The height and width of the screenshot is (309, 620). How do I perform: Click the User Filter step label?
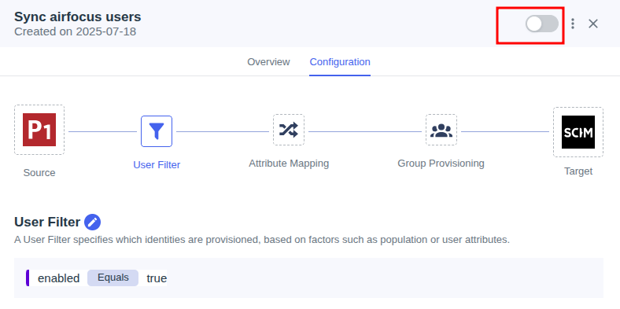point(157,165)
